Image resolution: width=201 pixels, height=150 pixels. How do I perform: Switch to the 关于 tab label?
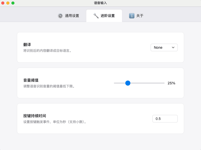click(140, 16)
